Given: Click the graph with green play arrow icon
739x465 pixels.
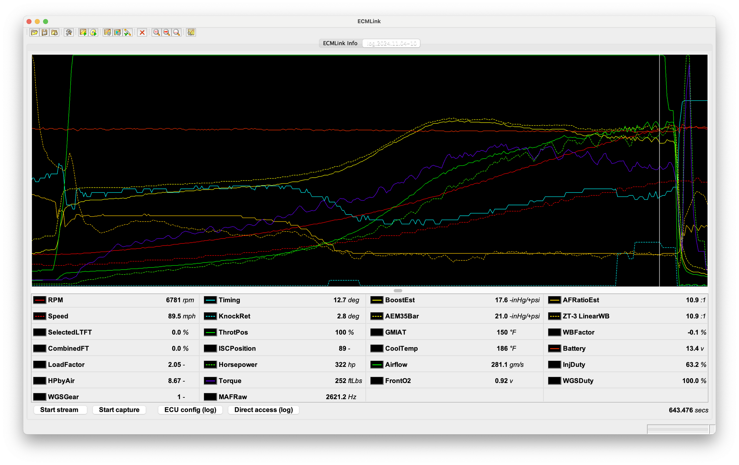Looking at the screenshot, I should [x=83, y=33].
